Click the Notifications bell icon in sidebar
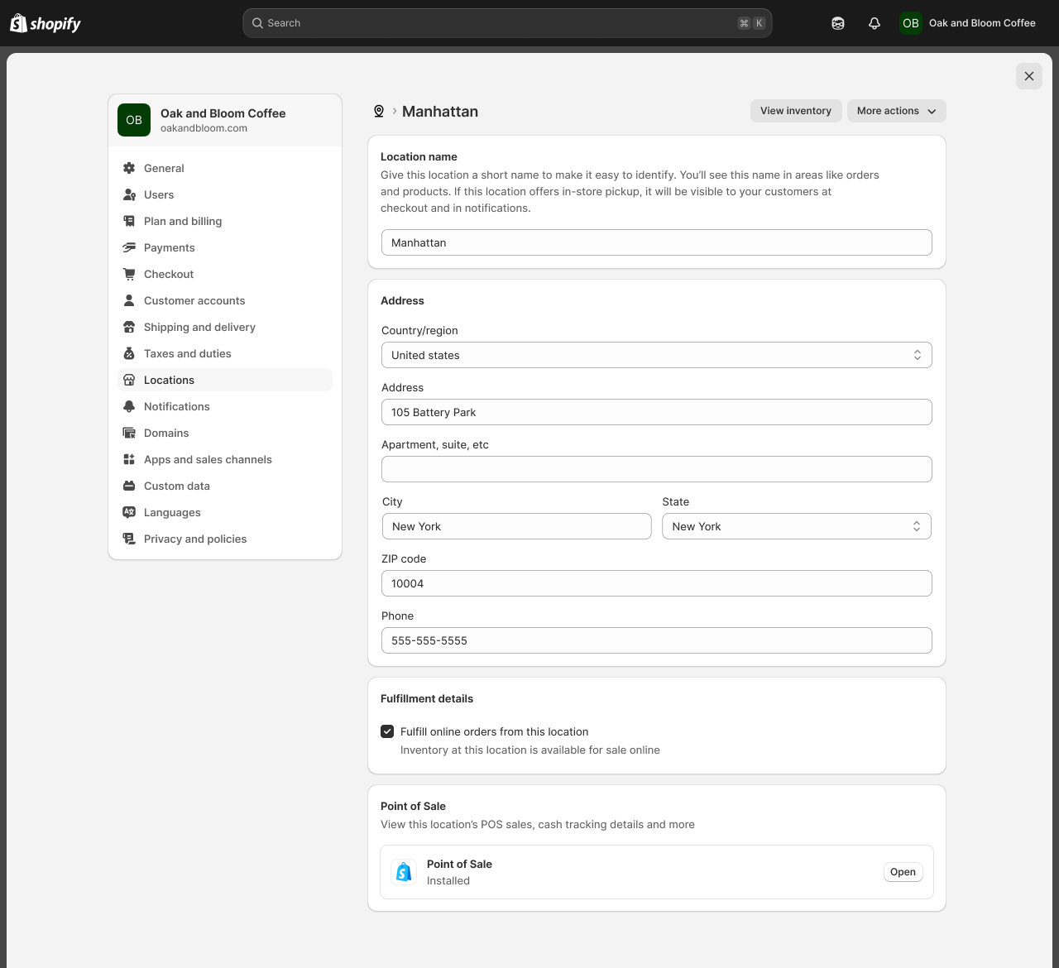1059x968 pixels. [x=129, y=406]
